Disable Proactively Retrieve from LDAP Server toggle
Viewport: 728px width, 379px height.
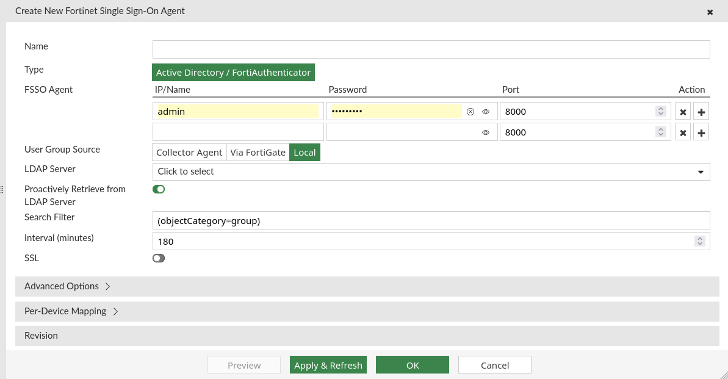(159, 189)
